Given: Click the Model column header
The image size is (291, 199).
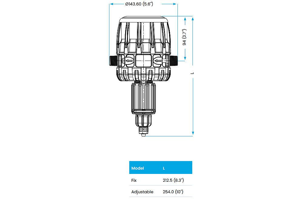Looking at the screenshot, I should click(138, 168).
